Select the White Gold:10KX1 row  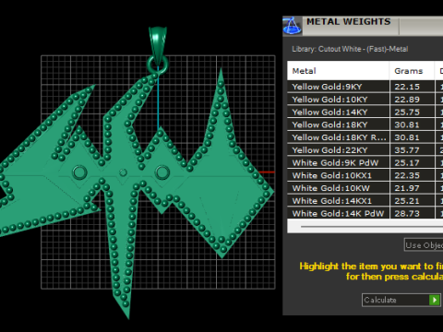(x=365, y=175)
